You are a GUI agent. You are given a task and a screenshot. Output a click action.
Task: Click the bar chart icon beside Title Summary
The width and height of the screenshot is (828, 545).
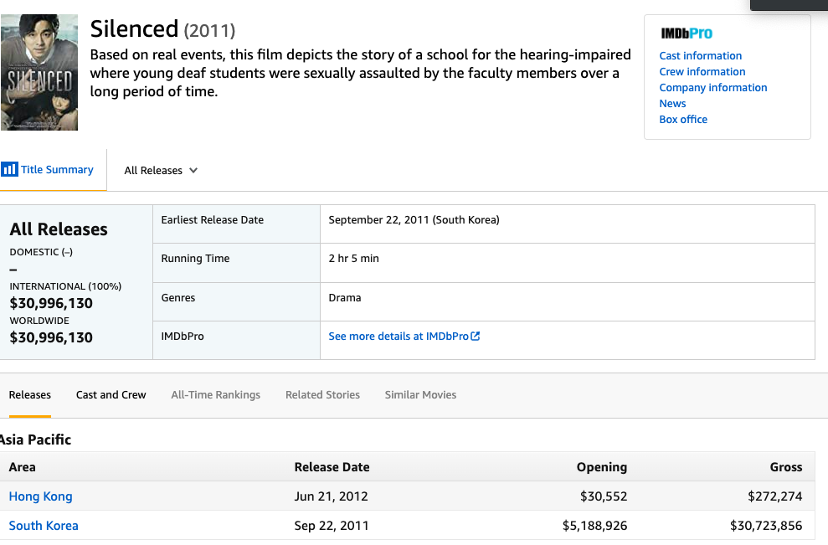tap(9, 169)
